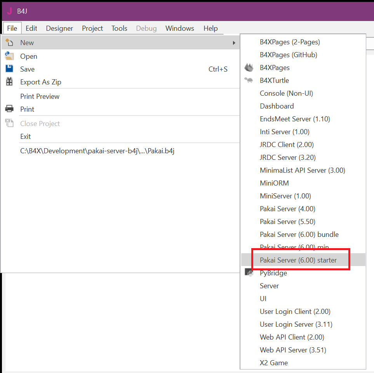Select Web API Client (2.00)
This screenshot has width=374, height=373.
pyautogui.click(x=303, y=337)
